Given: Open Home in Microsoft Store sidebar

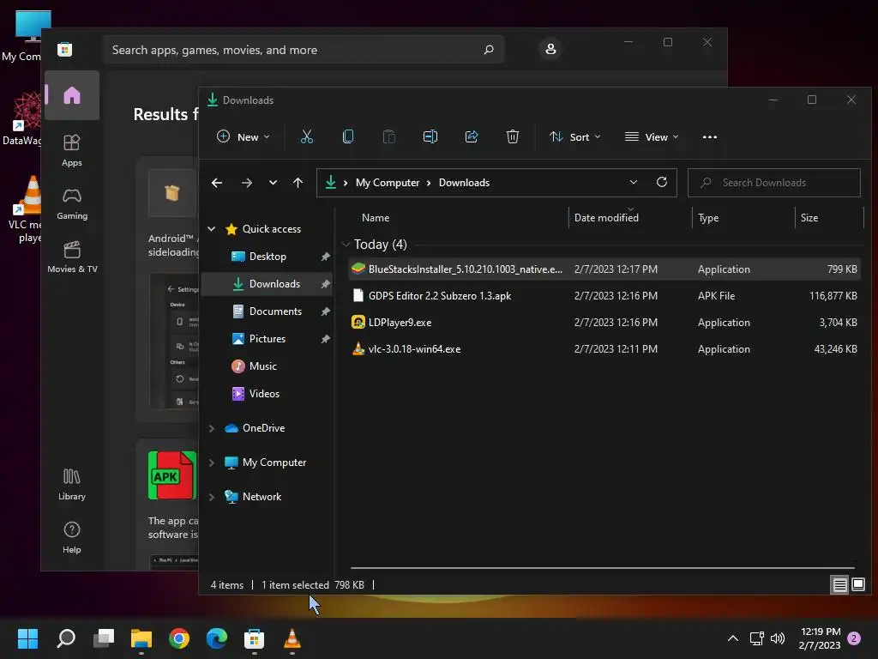Looking at the screenshot, I should (72, 95).
